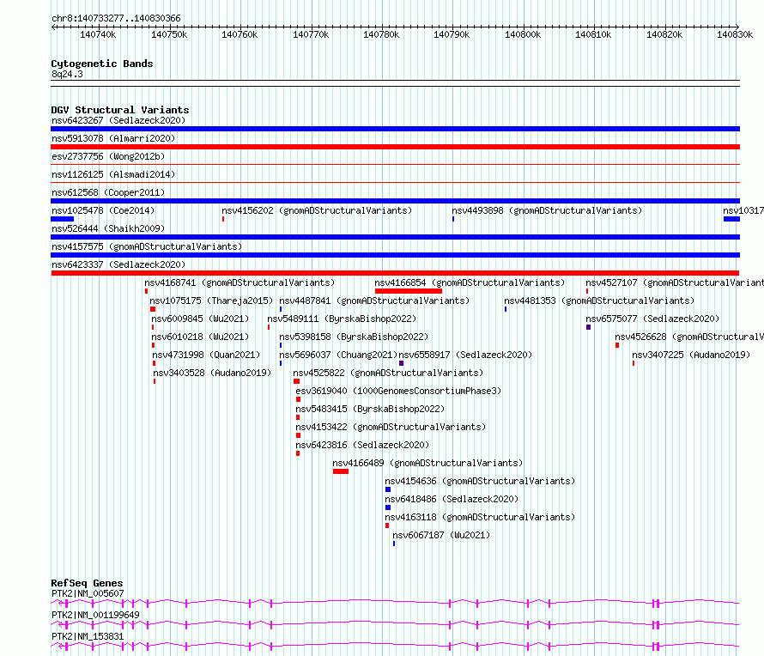The height and width of the screenshot is (656, 764).
Task: Select nsv3407225 (Audano2019) label
Action: tap(691, 355)
